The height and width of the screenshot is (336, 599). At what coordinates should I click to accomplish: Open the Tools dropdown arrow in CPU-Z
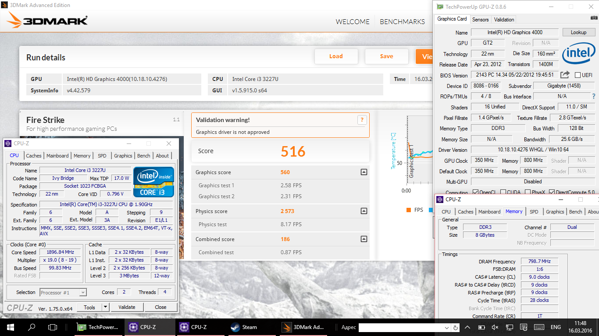[x=105, y=307]
